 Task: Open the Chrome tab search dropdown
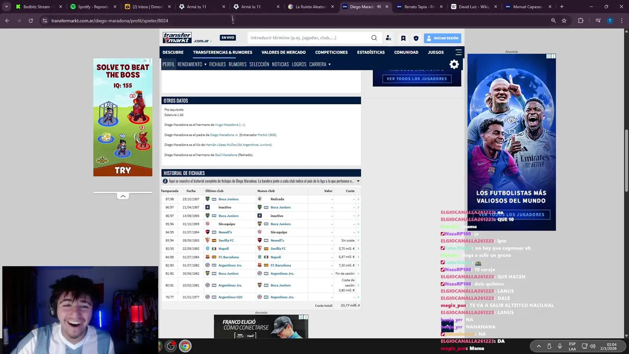[x=6, y=7]
